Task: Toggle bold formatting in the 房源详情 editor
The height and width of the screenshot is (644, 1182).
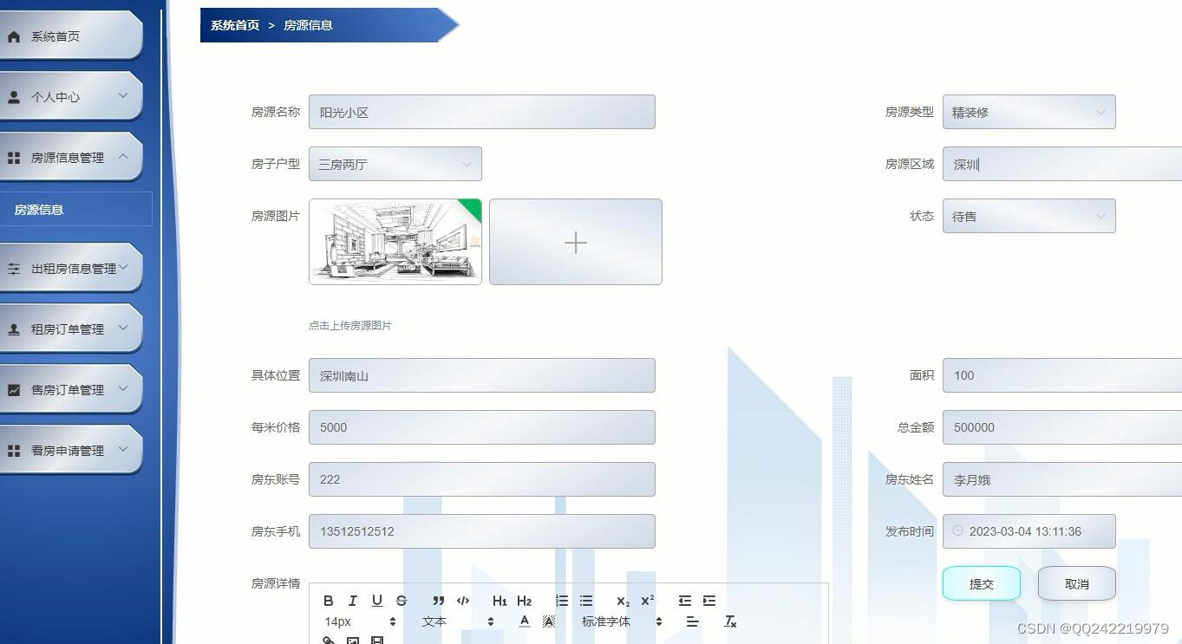Action: [x=329, y=600]
